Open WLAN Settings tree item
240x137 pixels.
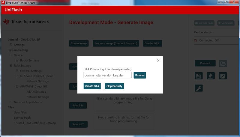36,92
